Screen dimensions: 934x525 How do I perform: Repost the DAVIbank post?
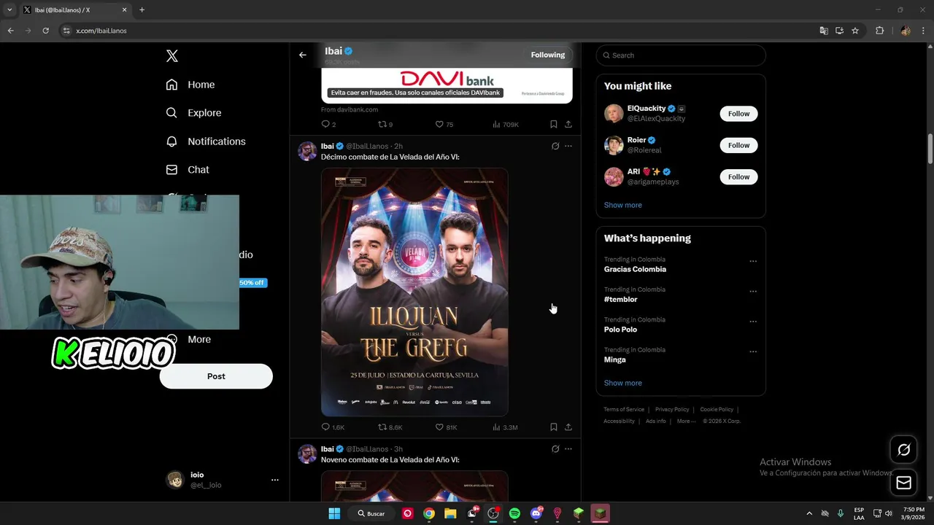385,125
